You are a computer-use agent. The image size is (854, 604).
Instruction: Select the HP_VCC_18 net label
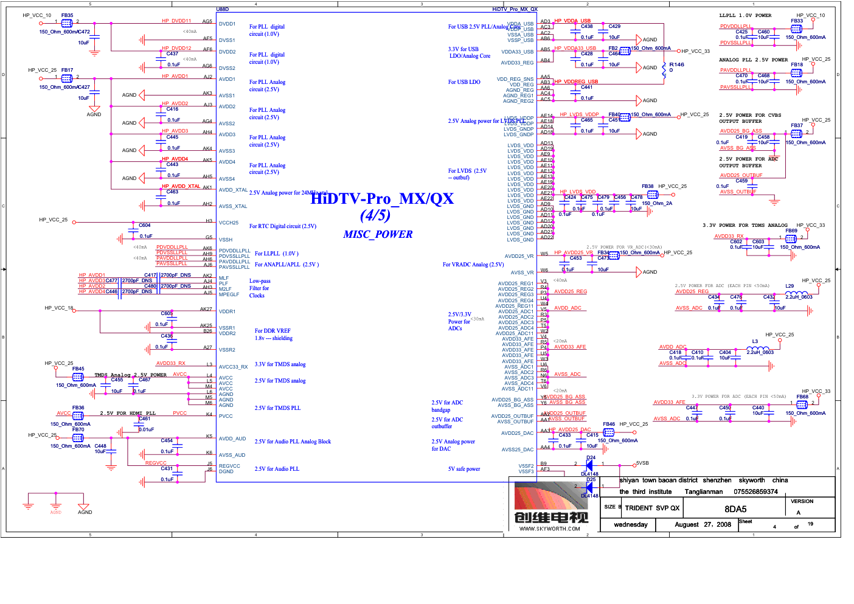(x=58, y=308)
